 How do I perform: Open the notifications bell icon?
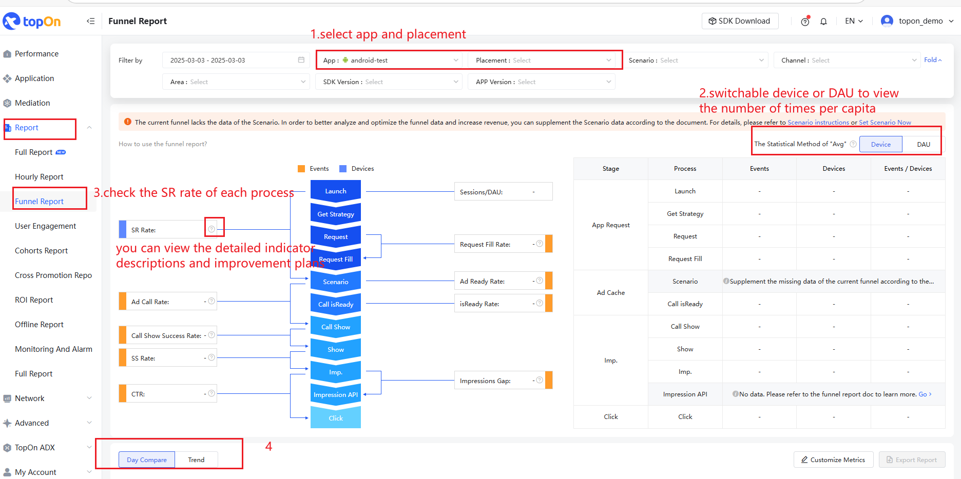coord(823,21)
